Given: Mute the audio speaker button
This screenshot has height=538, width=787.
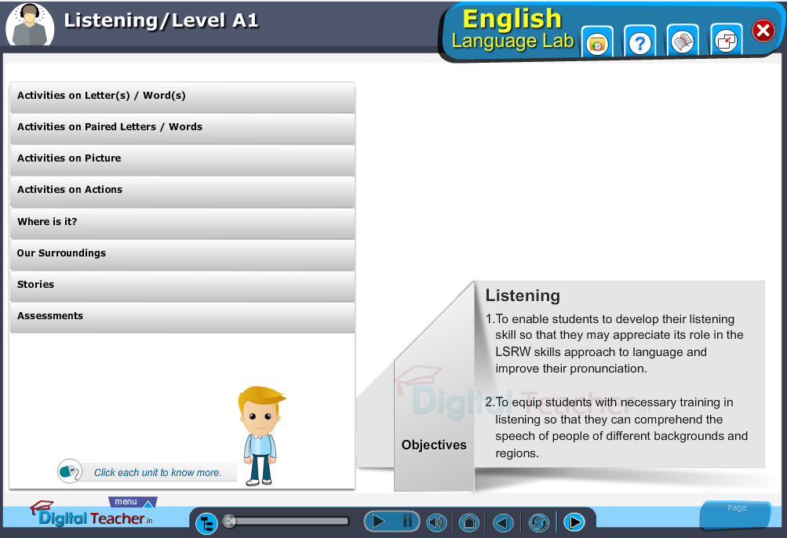Looking at the screenshot, I should (435, 522).
